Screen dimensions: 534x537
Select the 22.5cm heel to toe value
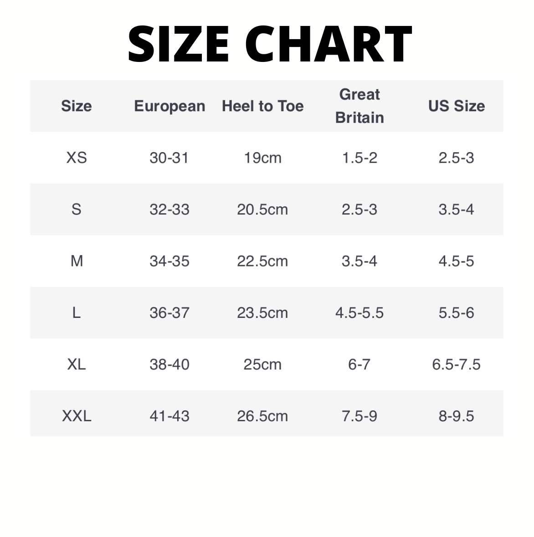pos(262,261)
